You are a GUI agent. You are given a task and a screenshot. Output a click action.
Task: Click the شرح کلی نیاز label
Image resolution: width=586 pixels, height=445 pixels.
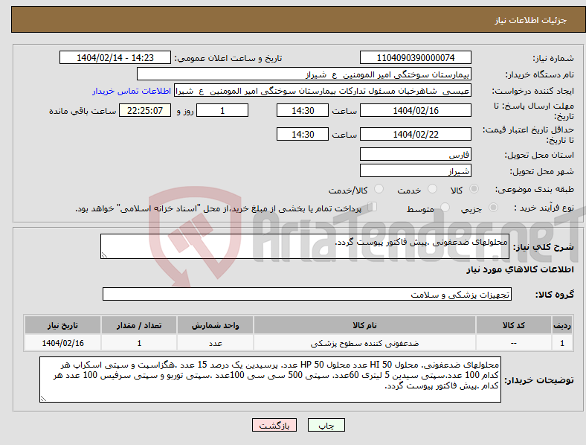tap(544, 247)
